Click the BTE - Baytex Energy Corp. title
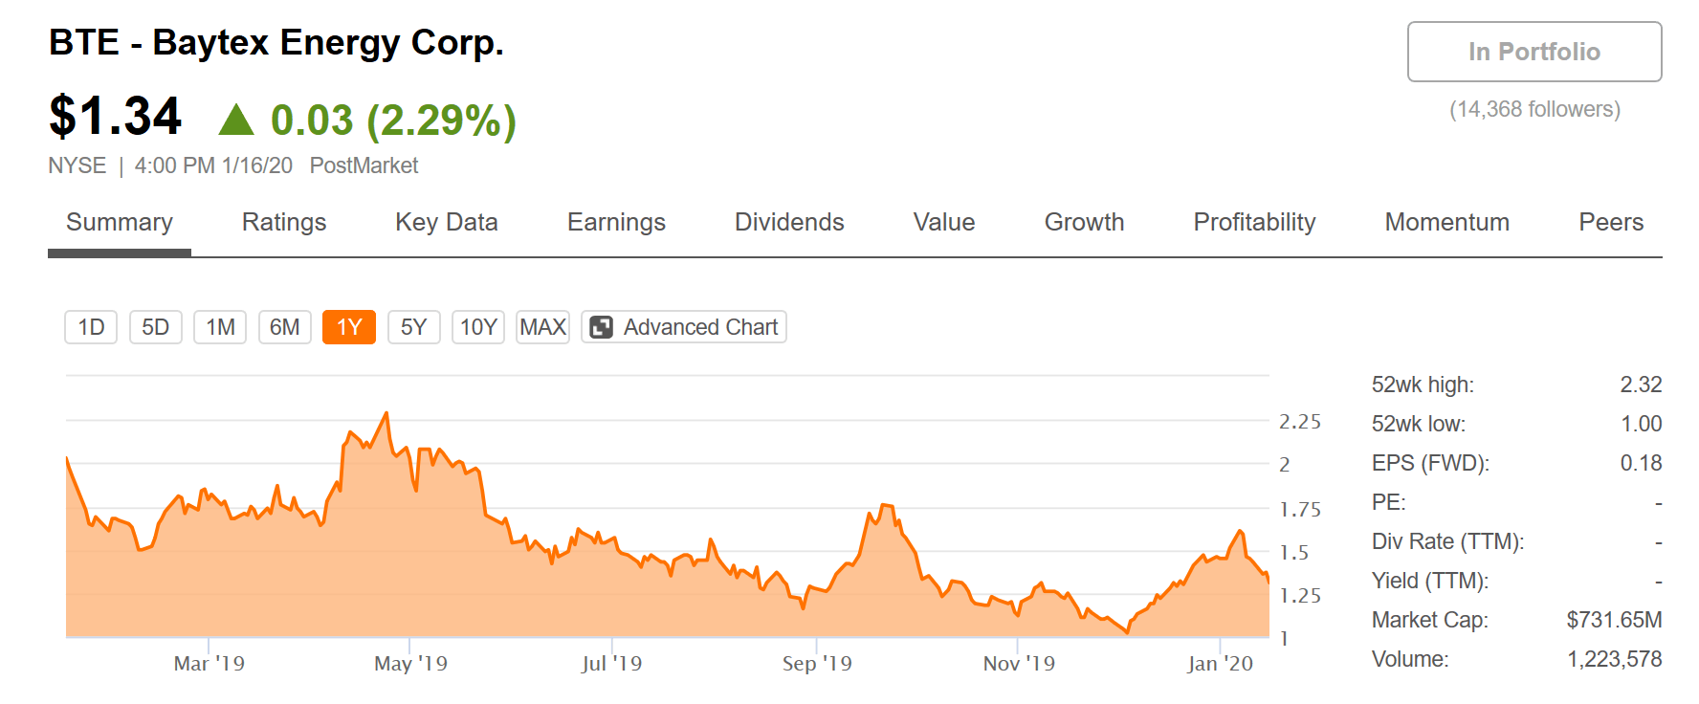The height and width of the screenshot is (704, 1699). (x=276, y=43)
